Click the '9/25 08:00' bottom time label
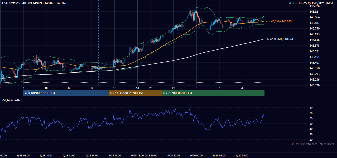Screen dimensions: 337x158 tap(23, 155)
